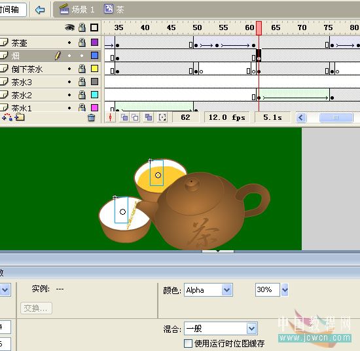Center the timeline on current frame
The height and width of the screenshot is (351, 360).
[111, 117]
